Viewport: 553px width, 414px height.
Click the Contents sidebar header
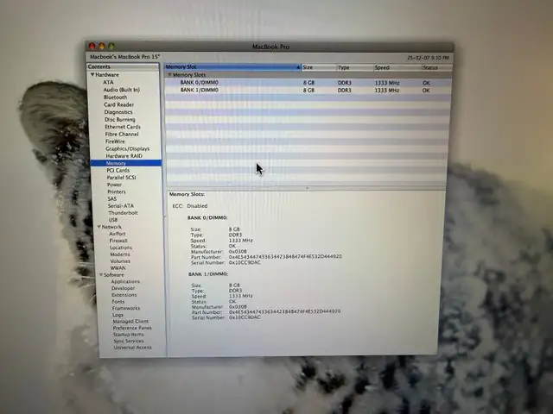[123, 67]
